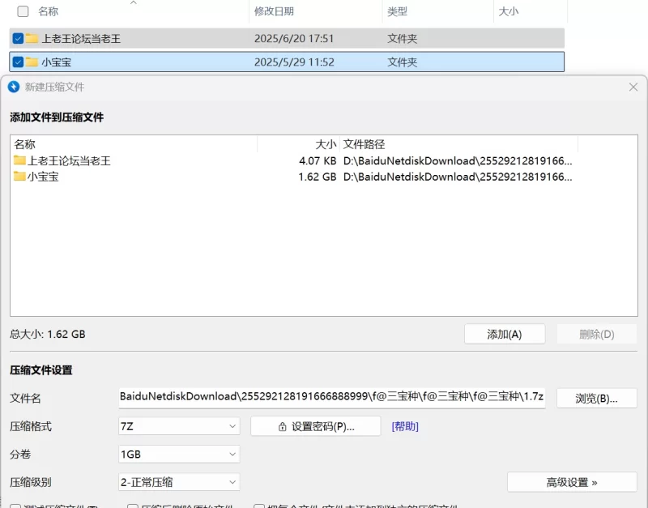Click the 删除(D) button
Viewport: 648px width, 508px height.
pos(597,334)
